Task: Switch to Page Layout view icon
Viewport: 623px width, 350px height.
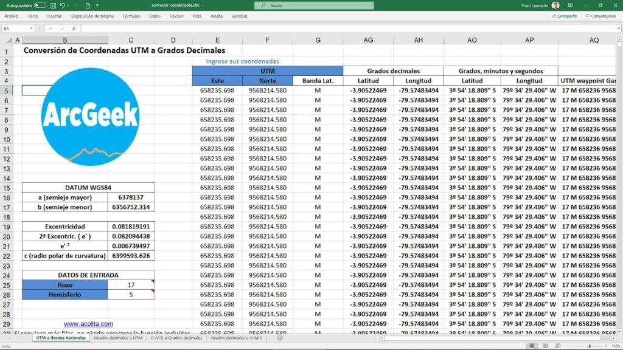Action: 545,346
